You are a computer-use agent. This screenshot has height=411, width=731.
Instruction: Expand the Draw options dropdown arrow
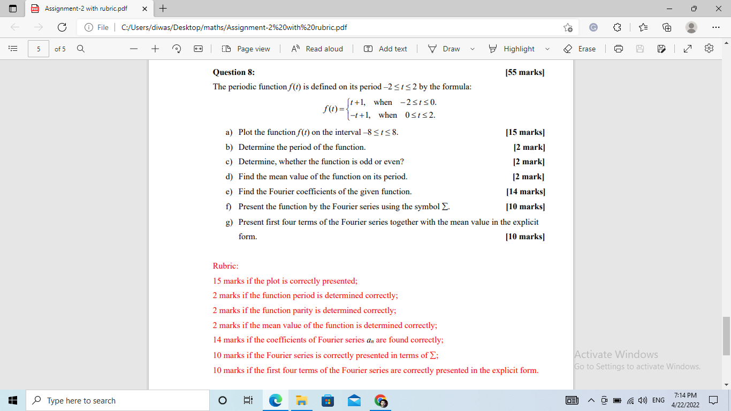coord(473,49)
